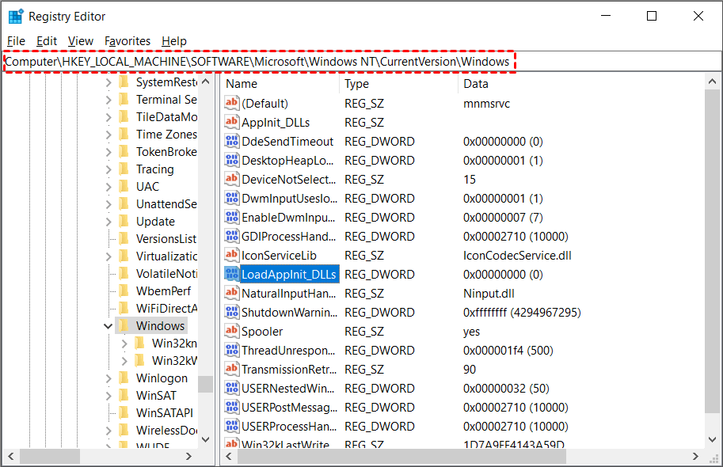This screenshot has width=723, height=467.
Task: Click the DWORD icon beside DwmInputUsesIo...
Action: pos(231,198)
